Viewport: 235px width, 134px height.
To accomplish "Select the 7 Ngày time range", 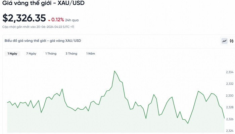I will pos(31,54).
